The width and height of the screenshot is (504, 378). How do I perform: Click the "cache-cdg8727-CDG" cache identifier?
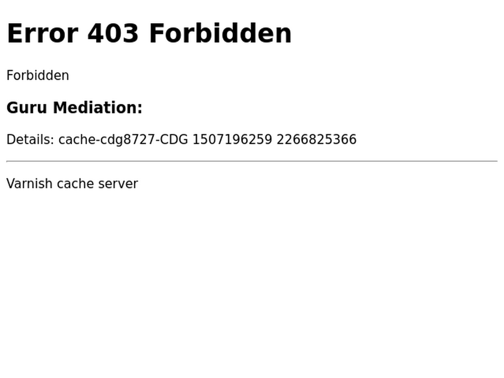123,140
